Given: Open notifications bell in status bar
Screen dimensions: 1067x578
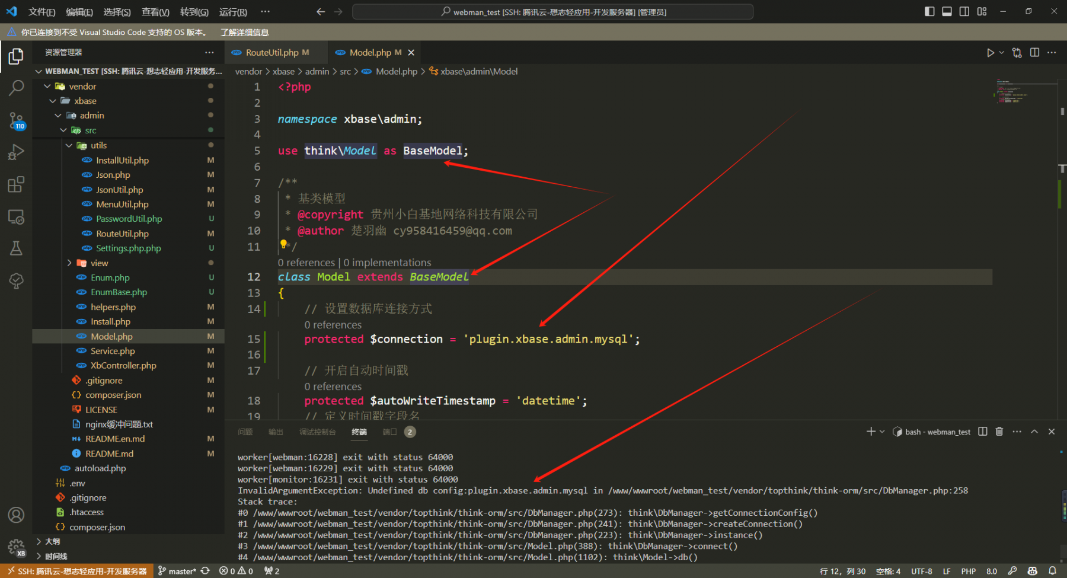Looking at the screenshot, I should pos(1052,571).
